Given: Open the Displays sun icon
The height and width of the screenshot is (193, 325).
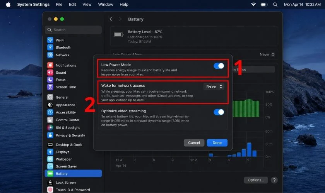Looking at the screenshot, I should pos(50,152).
